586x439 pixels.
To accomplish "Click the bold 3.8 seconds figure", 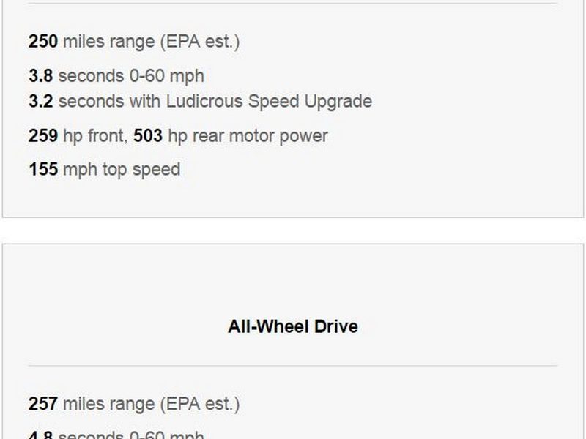I will tap(41, 76).
